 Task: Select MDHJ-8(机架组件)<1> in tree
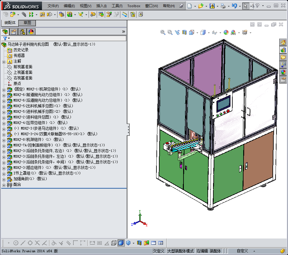(39, 139)
